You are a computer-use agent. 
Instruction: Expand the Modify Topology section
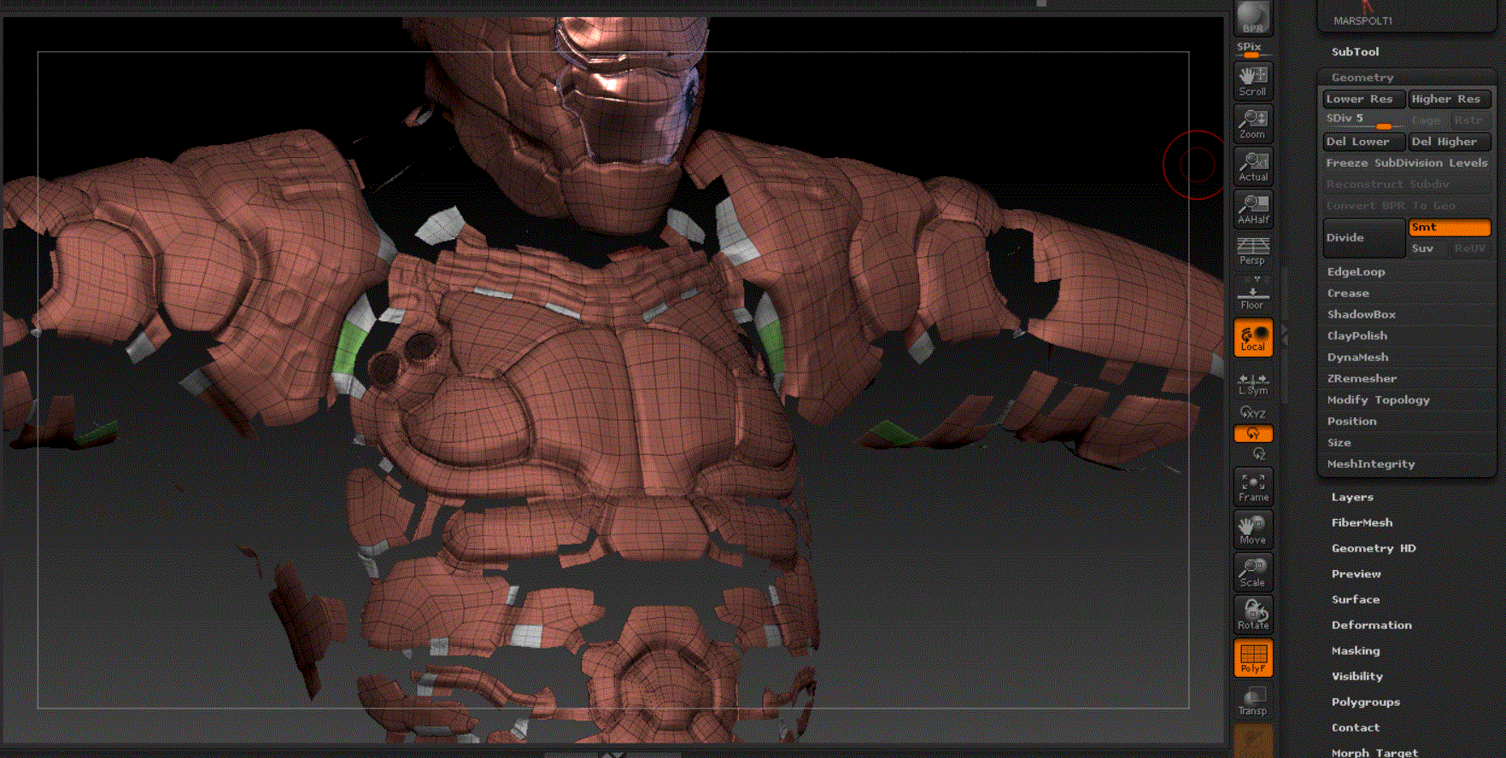click(1378, 399)
